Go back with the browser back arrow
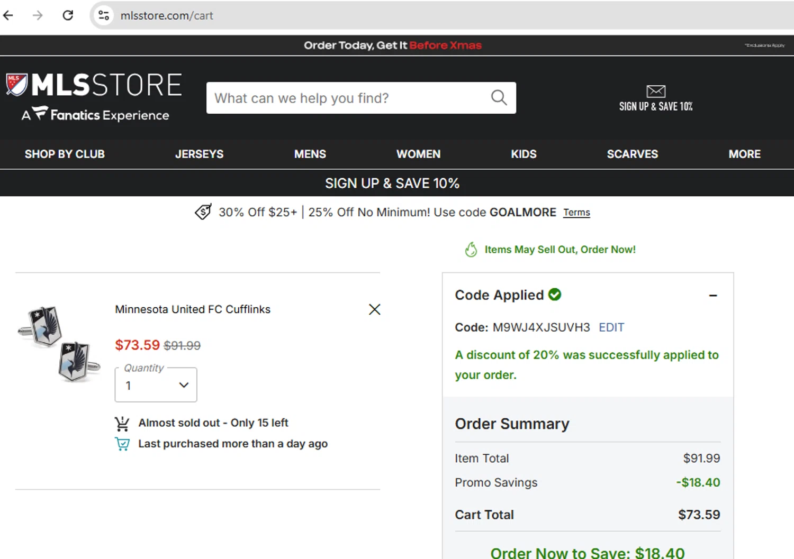Screen dimensions: 794x559 pyautogui.click(x=8, y=15)
